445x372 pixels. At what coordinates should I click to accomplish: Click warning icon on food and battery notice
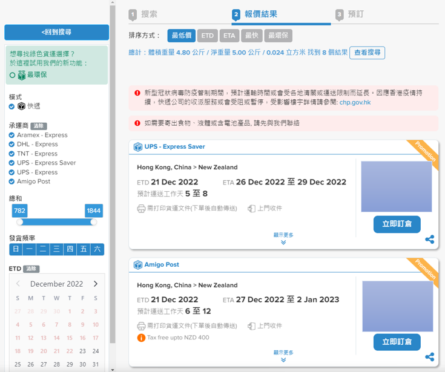point(137,123)
